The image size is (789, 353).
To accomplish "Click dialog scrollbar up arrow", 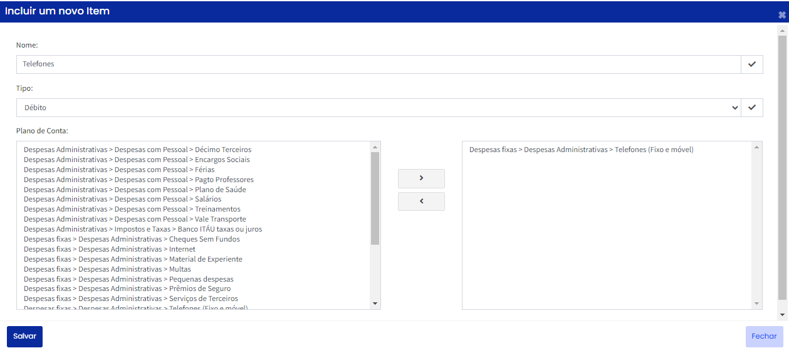I will (x=782, y=29).
